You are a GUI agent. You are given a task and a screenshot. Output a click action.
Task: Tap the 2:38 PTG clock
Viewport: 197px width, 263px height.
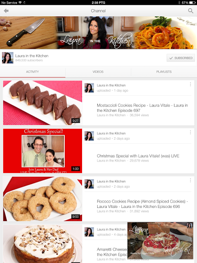98,2
